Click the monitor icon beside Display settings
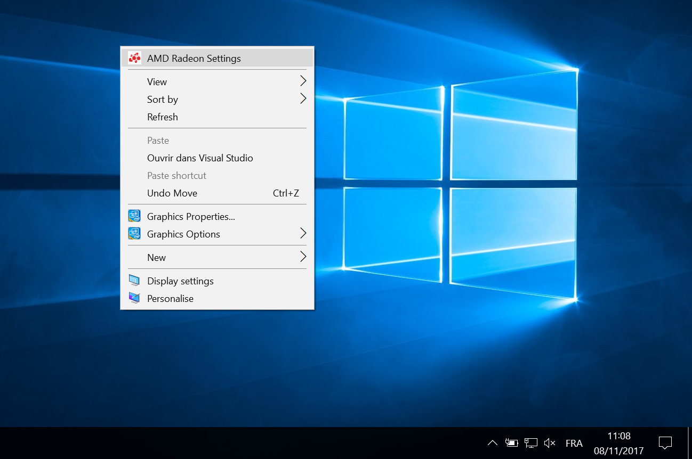This screenshot has width=692, height=459. [134, 281]
